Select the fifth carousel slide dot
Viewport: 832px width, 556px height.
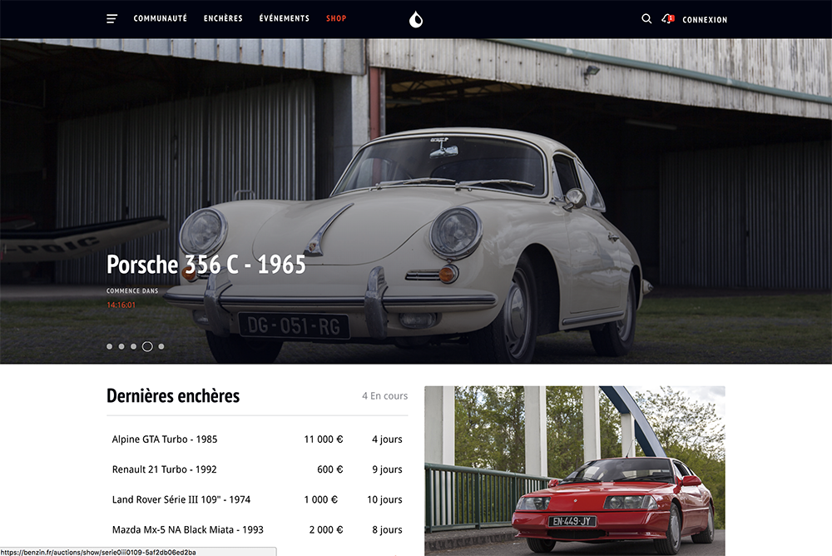pyautogui.click(x=161, y=346)
